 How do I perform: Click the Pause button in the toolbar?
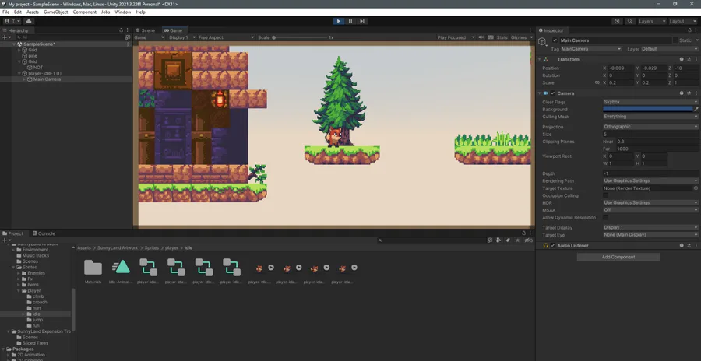(350, 21)
